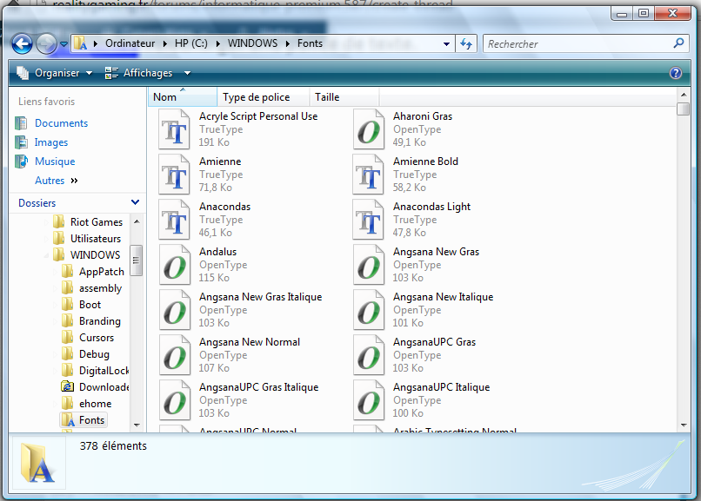
Task: Click the folder tree scroll down arrow
Action: (137, 425)
